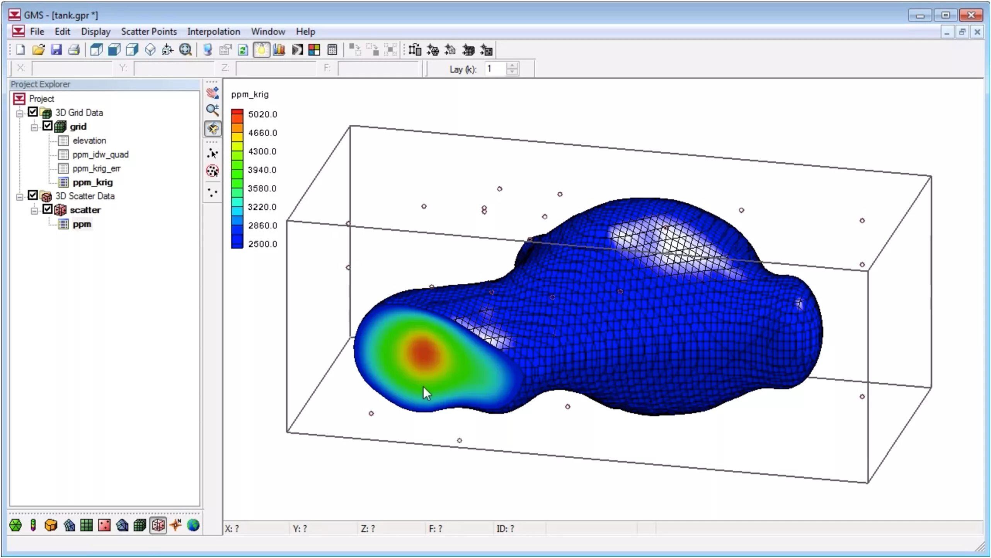Select the elevation dataset
991x558 pixels.
pyautogui.click(x=89, y=141)
